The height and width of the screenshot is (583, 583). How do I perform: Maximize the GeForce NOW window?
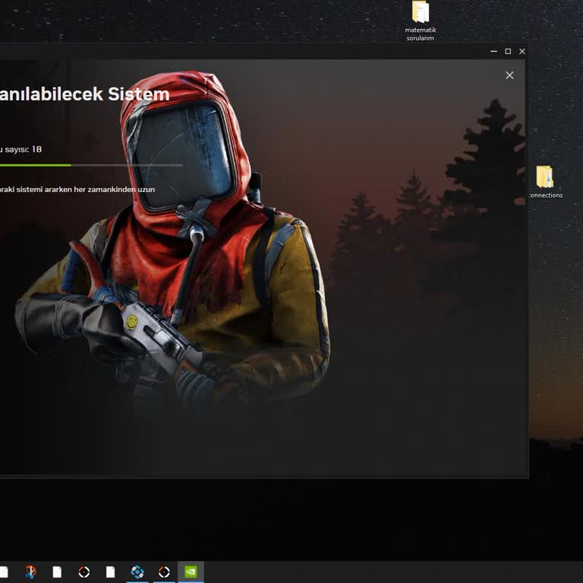click(x=508, y=52)
